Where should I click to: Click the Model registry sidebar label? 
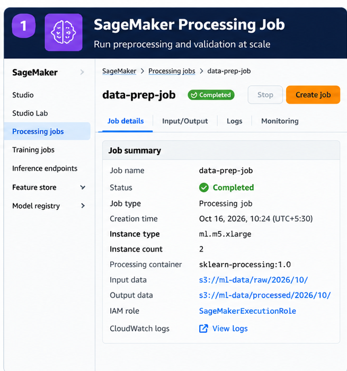point(36,206)
